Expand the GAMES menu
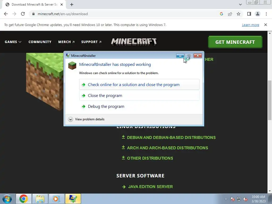This screenshot has width=272, height=204. coord(13,42)
